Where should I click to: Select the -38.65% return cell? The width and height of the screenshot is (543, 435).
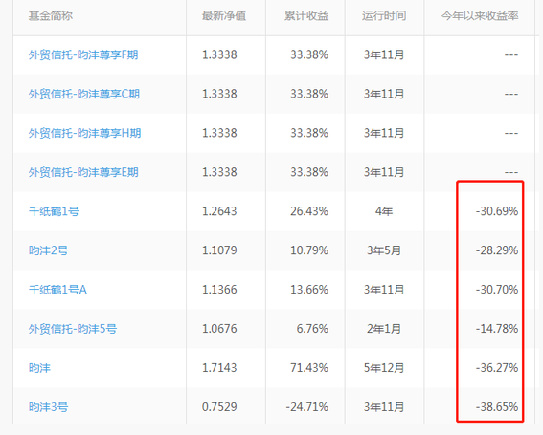click(497, 407)
